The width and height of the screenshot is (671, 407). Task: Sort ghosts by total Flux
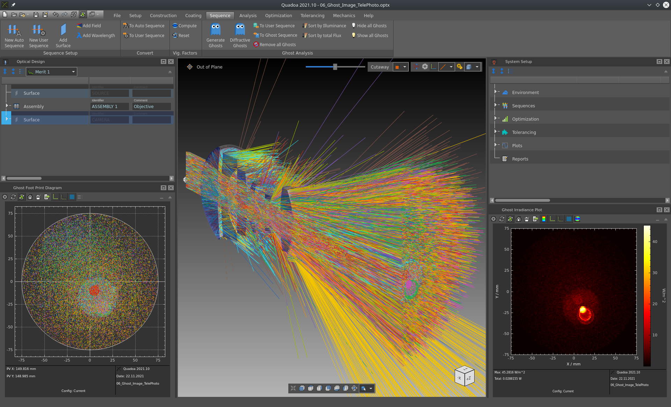click(x=322, y=35)
